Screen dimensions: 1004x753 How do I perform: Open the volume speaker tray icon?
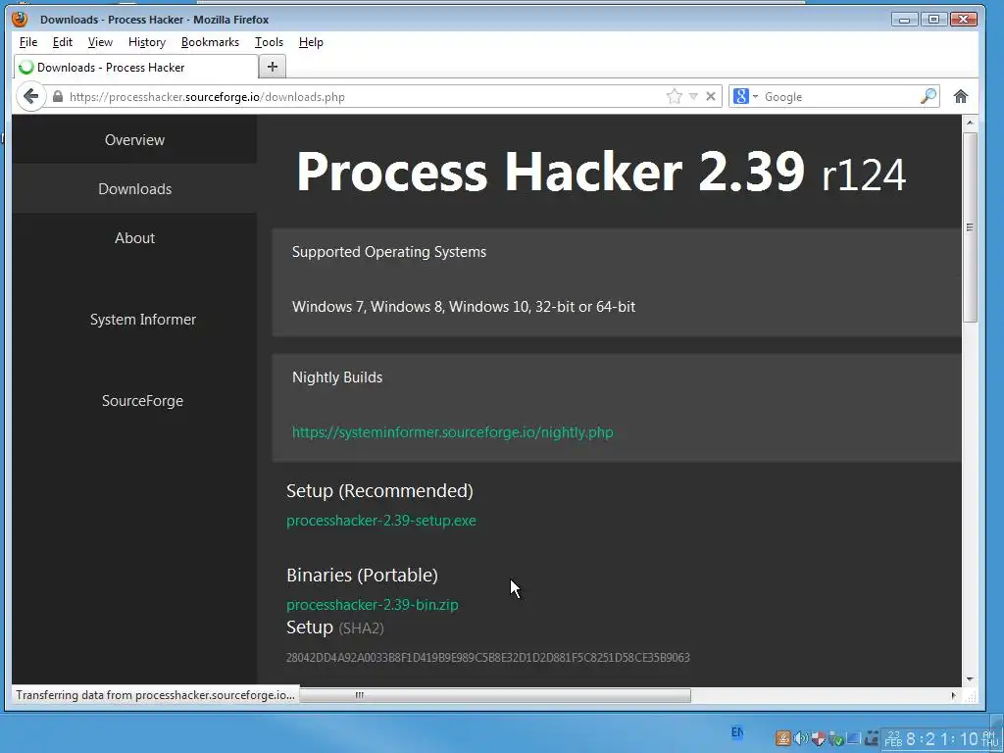pos(800,738)
